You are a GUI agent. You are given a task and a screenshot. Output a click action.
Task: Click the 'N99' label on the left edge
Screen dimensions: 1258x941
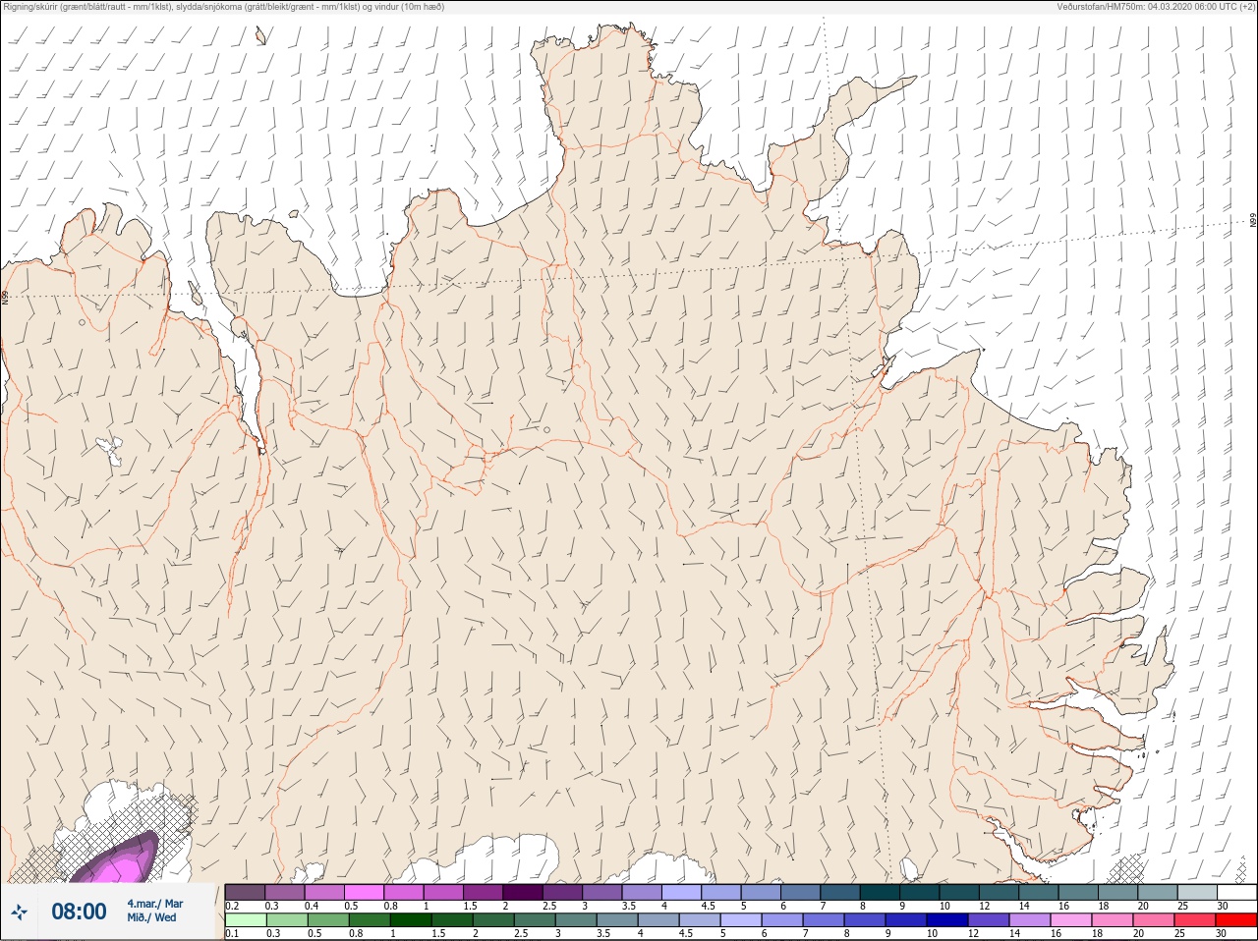click(x=5, y=296)
